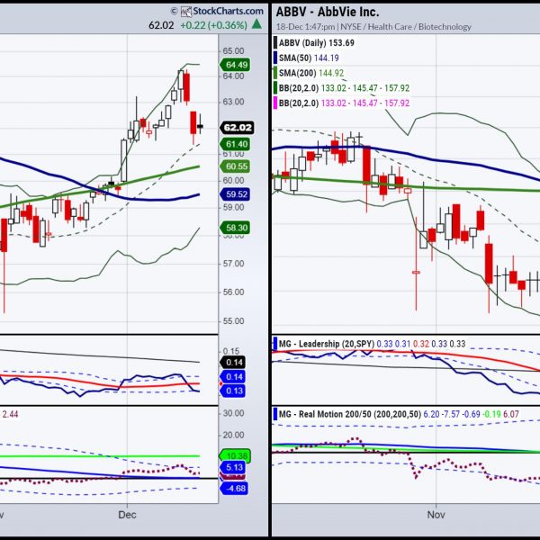Click the black 62.02 current price tag
The width and height of the screenshot is (540, 540).
pyautogui.click(x=237, y=128)
